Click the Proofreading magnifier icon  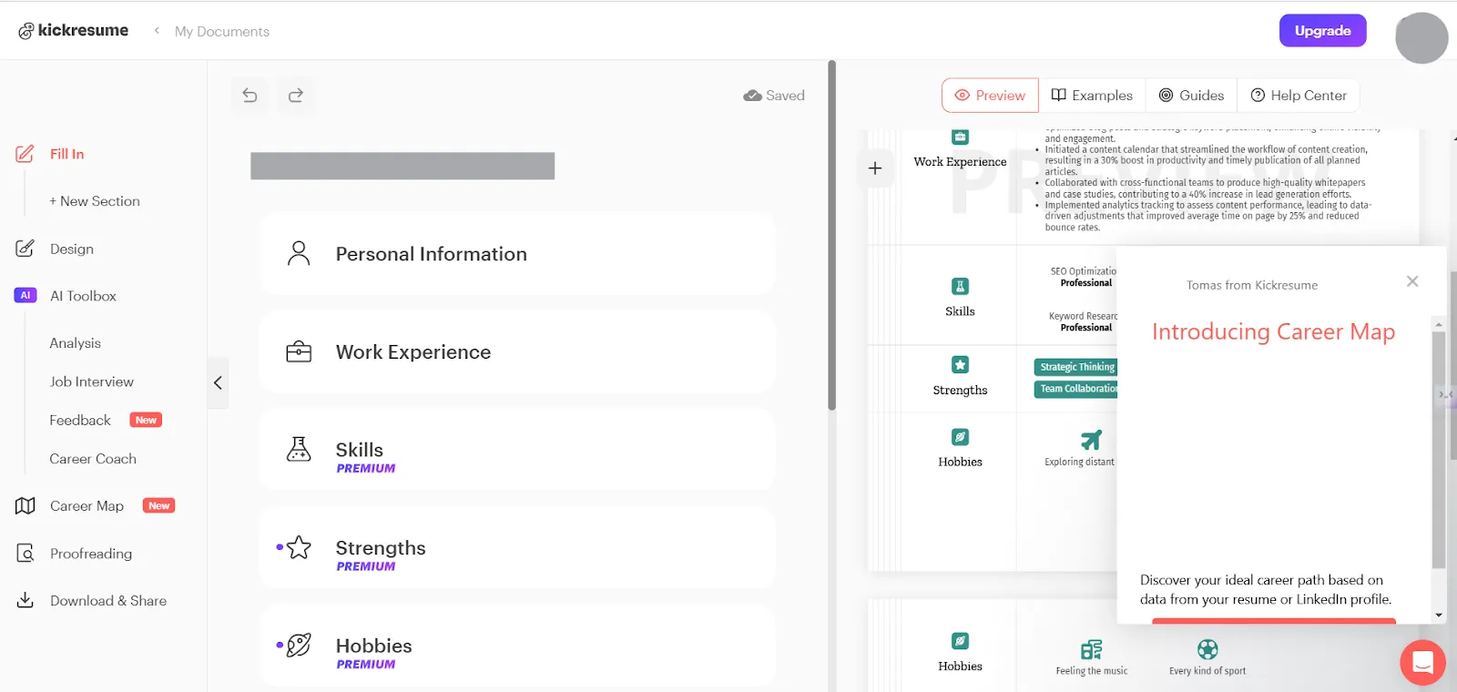tap(25, 554)
